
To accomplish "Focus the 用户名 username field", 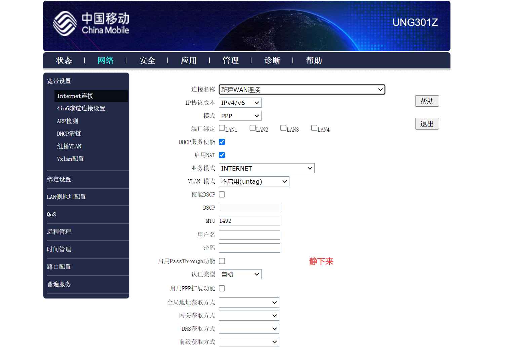I will click(x=249, y=235).
